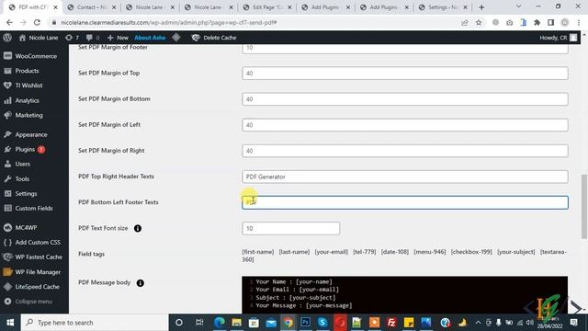Open Task View on the taskbar
Screen dimensions: 588x331
point(199,323)
